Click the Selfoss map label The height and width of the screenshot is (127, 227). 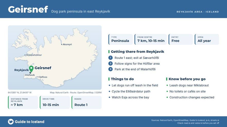coord(43,77)
